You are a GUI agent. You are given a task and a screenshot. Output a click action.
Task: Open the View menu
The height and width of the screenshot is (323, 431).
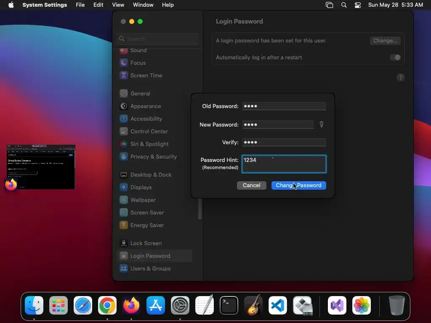[x=118, y=5]
